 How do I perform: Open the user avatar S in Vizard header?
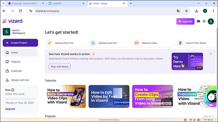tap(211, 21)
